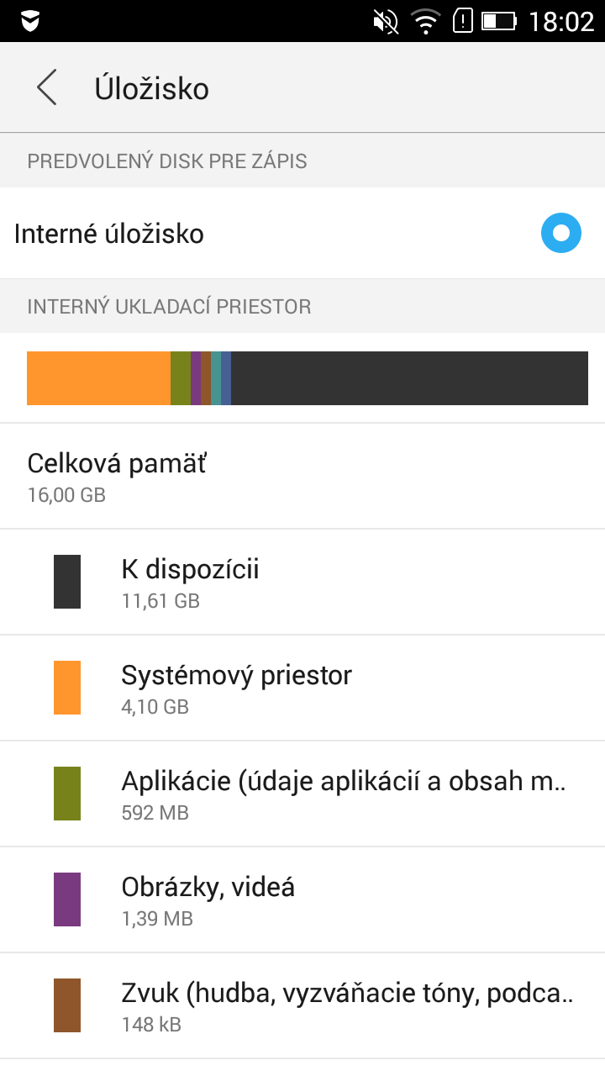The height and width of the screenshot is (1076, 605).
Task: Tap the shield icon in status bar
Action: coord(30,21)
